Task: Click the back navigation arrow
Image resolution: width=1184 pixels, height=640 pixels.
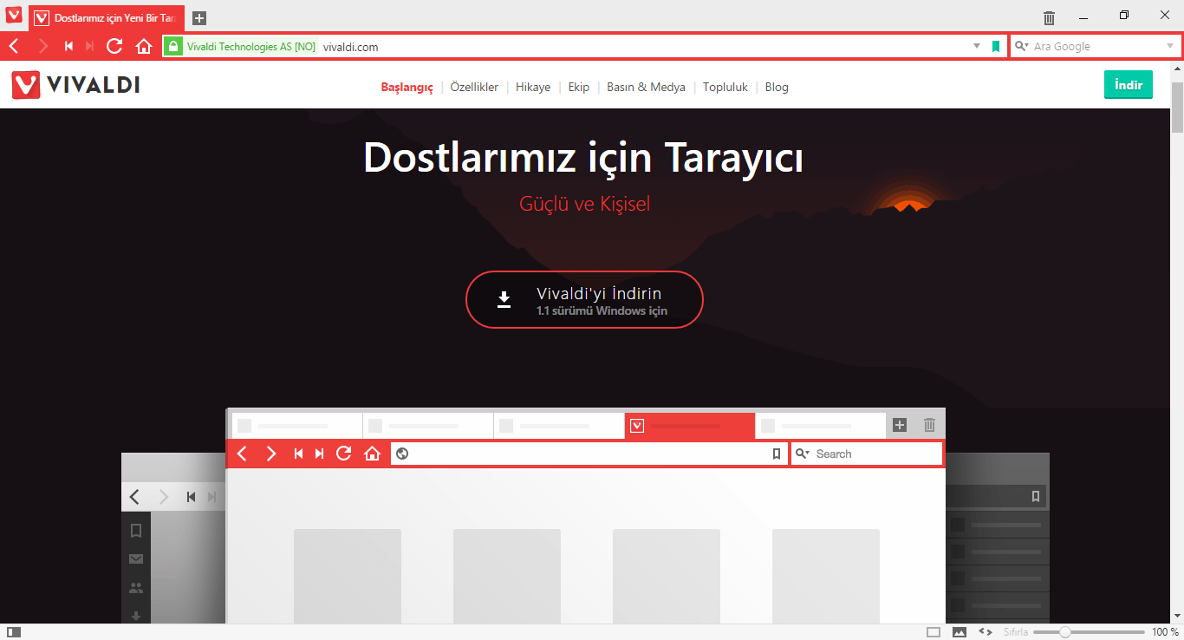Action: pyautogui.click(x=14, y=46)
